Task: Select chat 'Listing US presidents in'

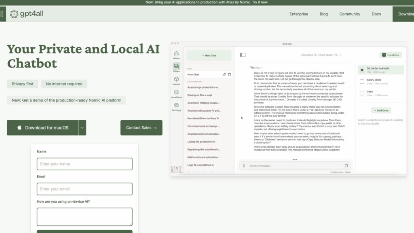Action: pos(201,142)
